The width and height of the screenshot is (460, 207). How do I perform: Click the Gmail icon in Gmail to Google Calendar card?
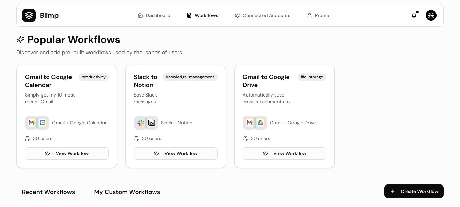pos(32,123)
